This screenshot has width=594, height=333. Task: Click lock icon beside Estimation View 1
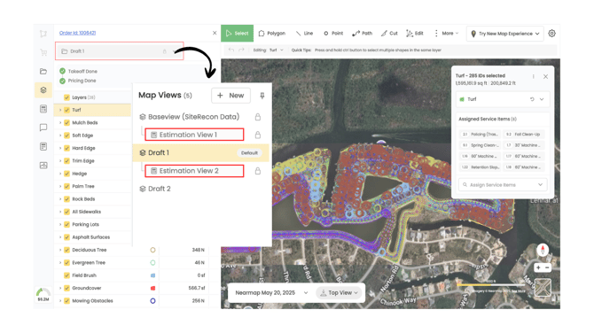258,135
